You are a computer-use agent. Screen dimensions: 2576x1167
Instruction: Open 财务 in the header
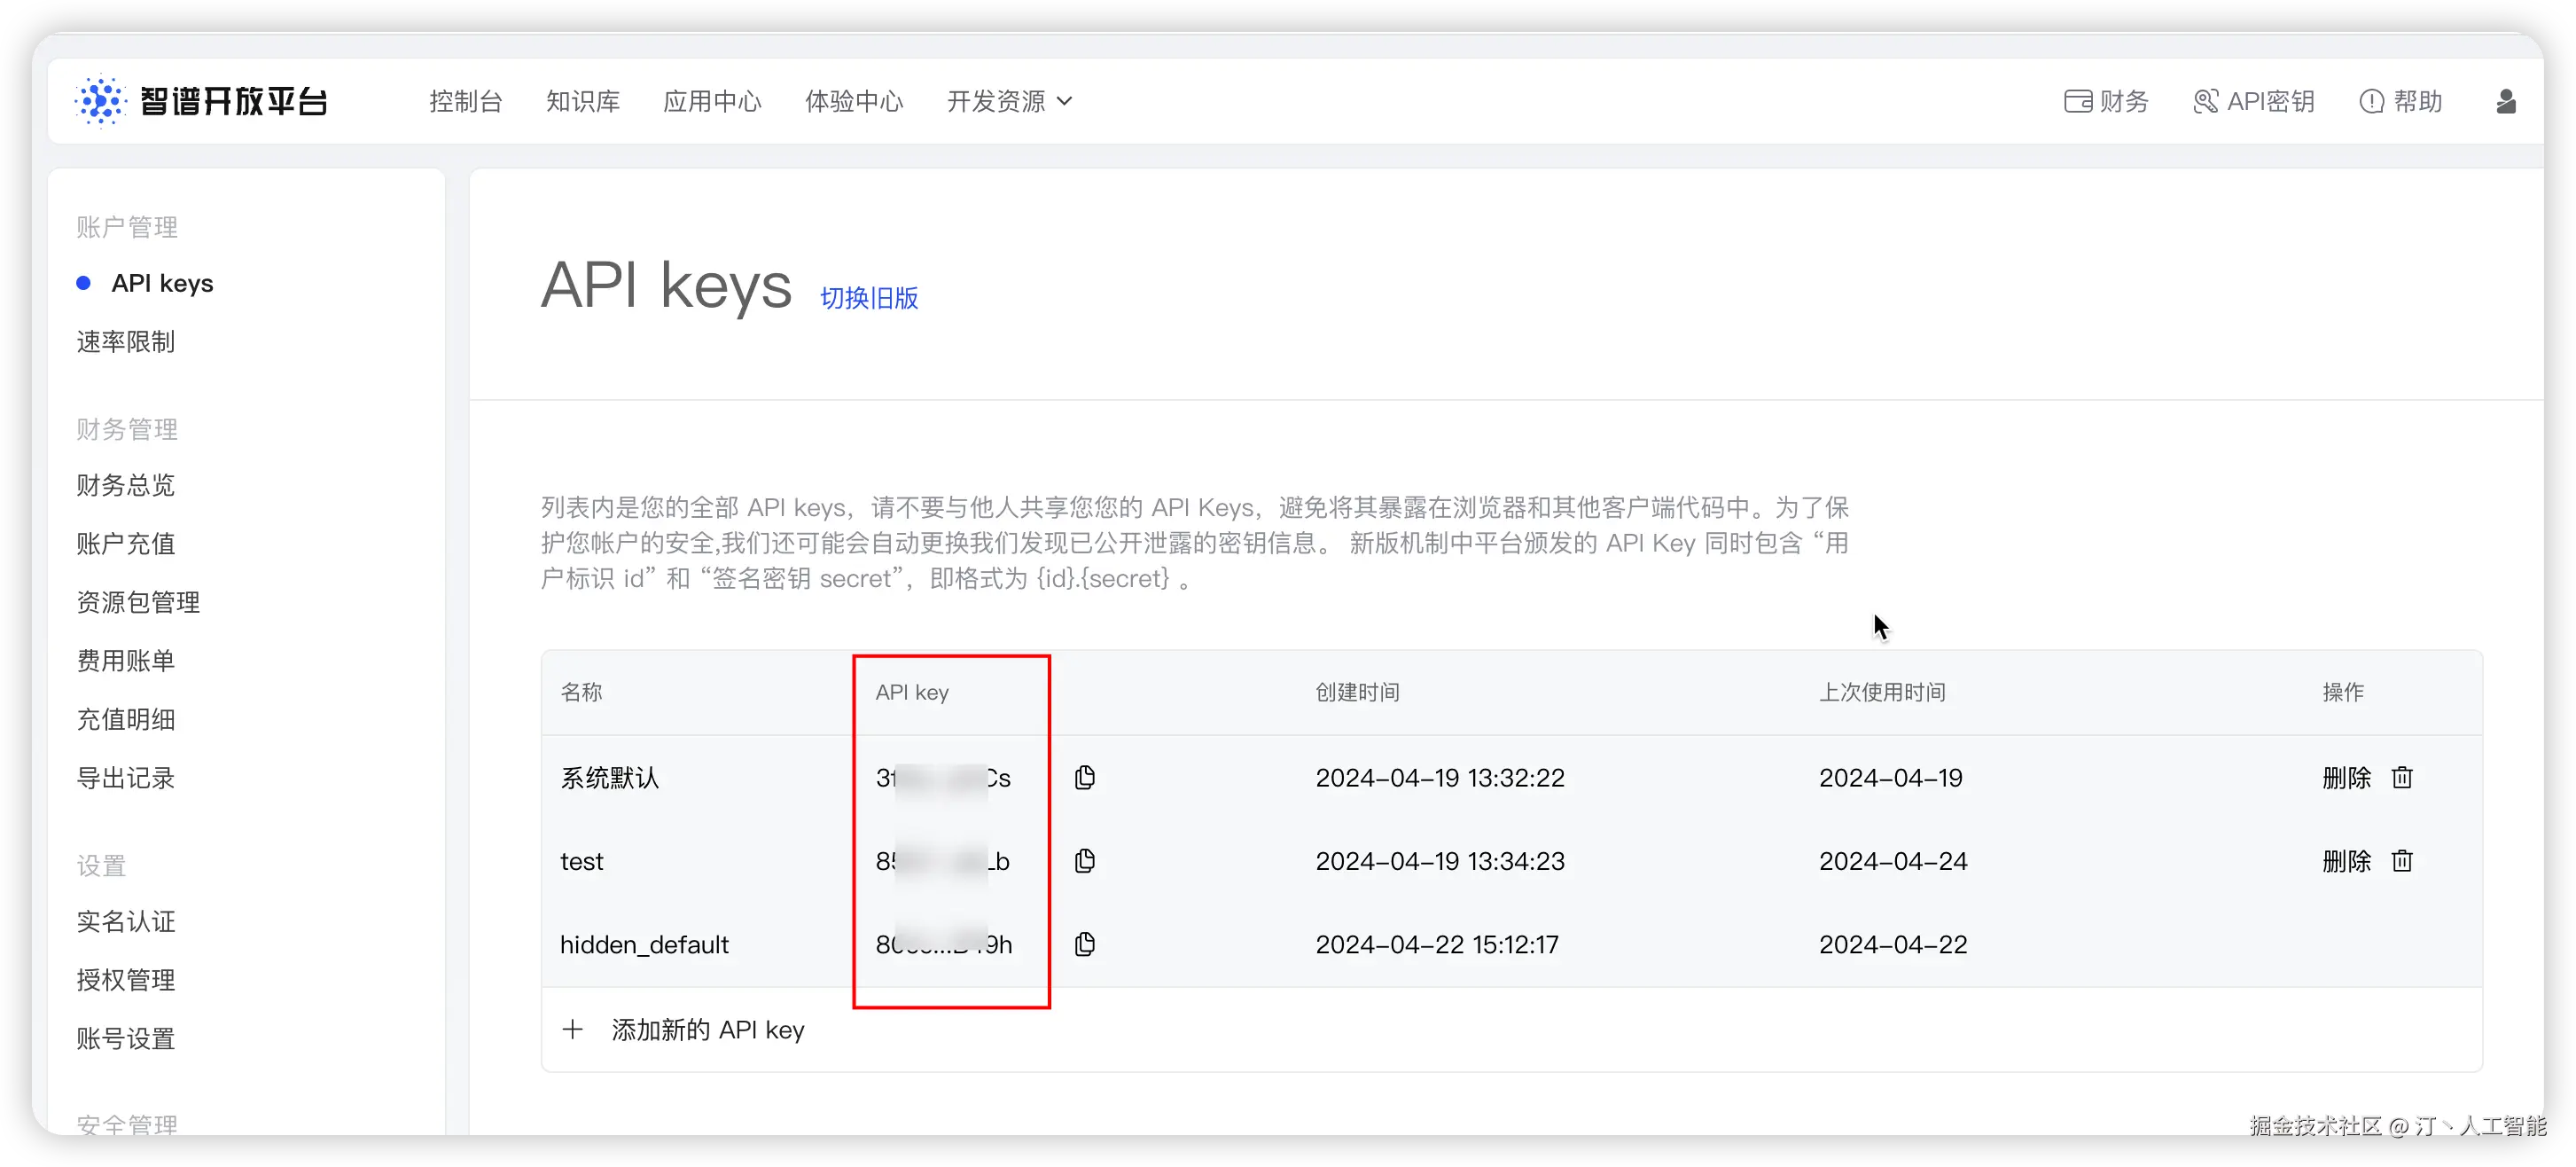(x=2106, y=101)
